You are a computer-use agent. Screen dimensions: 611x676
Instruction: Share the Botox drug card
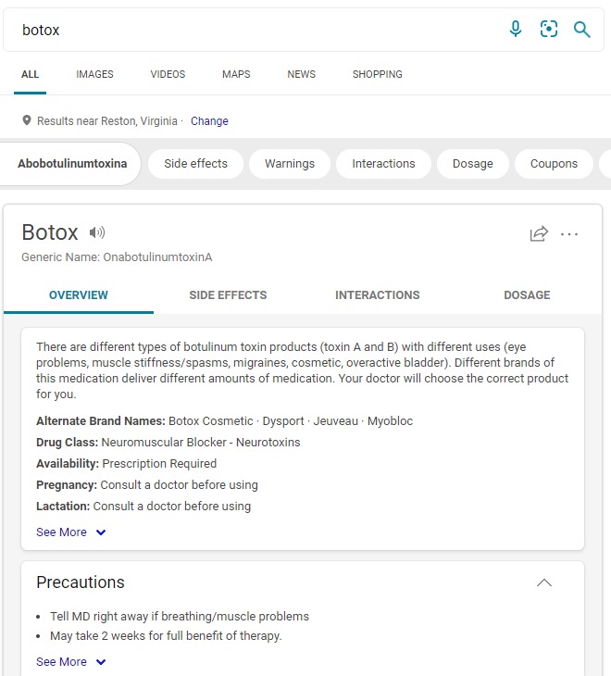pyautogui.click(x=539, y=234)
